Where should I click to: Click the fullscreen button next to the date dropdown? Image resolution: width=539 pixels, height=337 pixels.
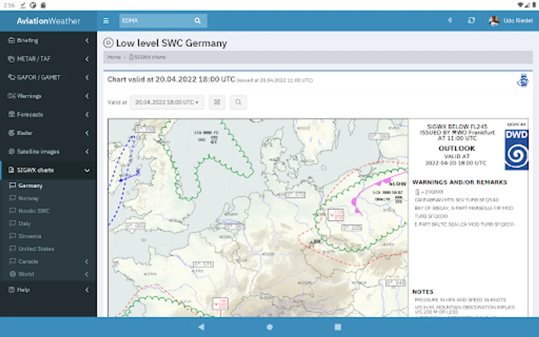pos(217,102)
